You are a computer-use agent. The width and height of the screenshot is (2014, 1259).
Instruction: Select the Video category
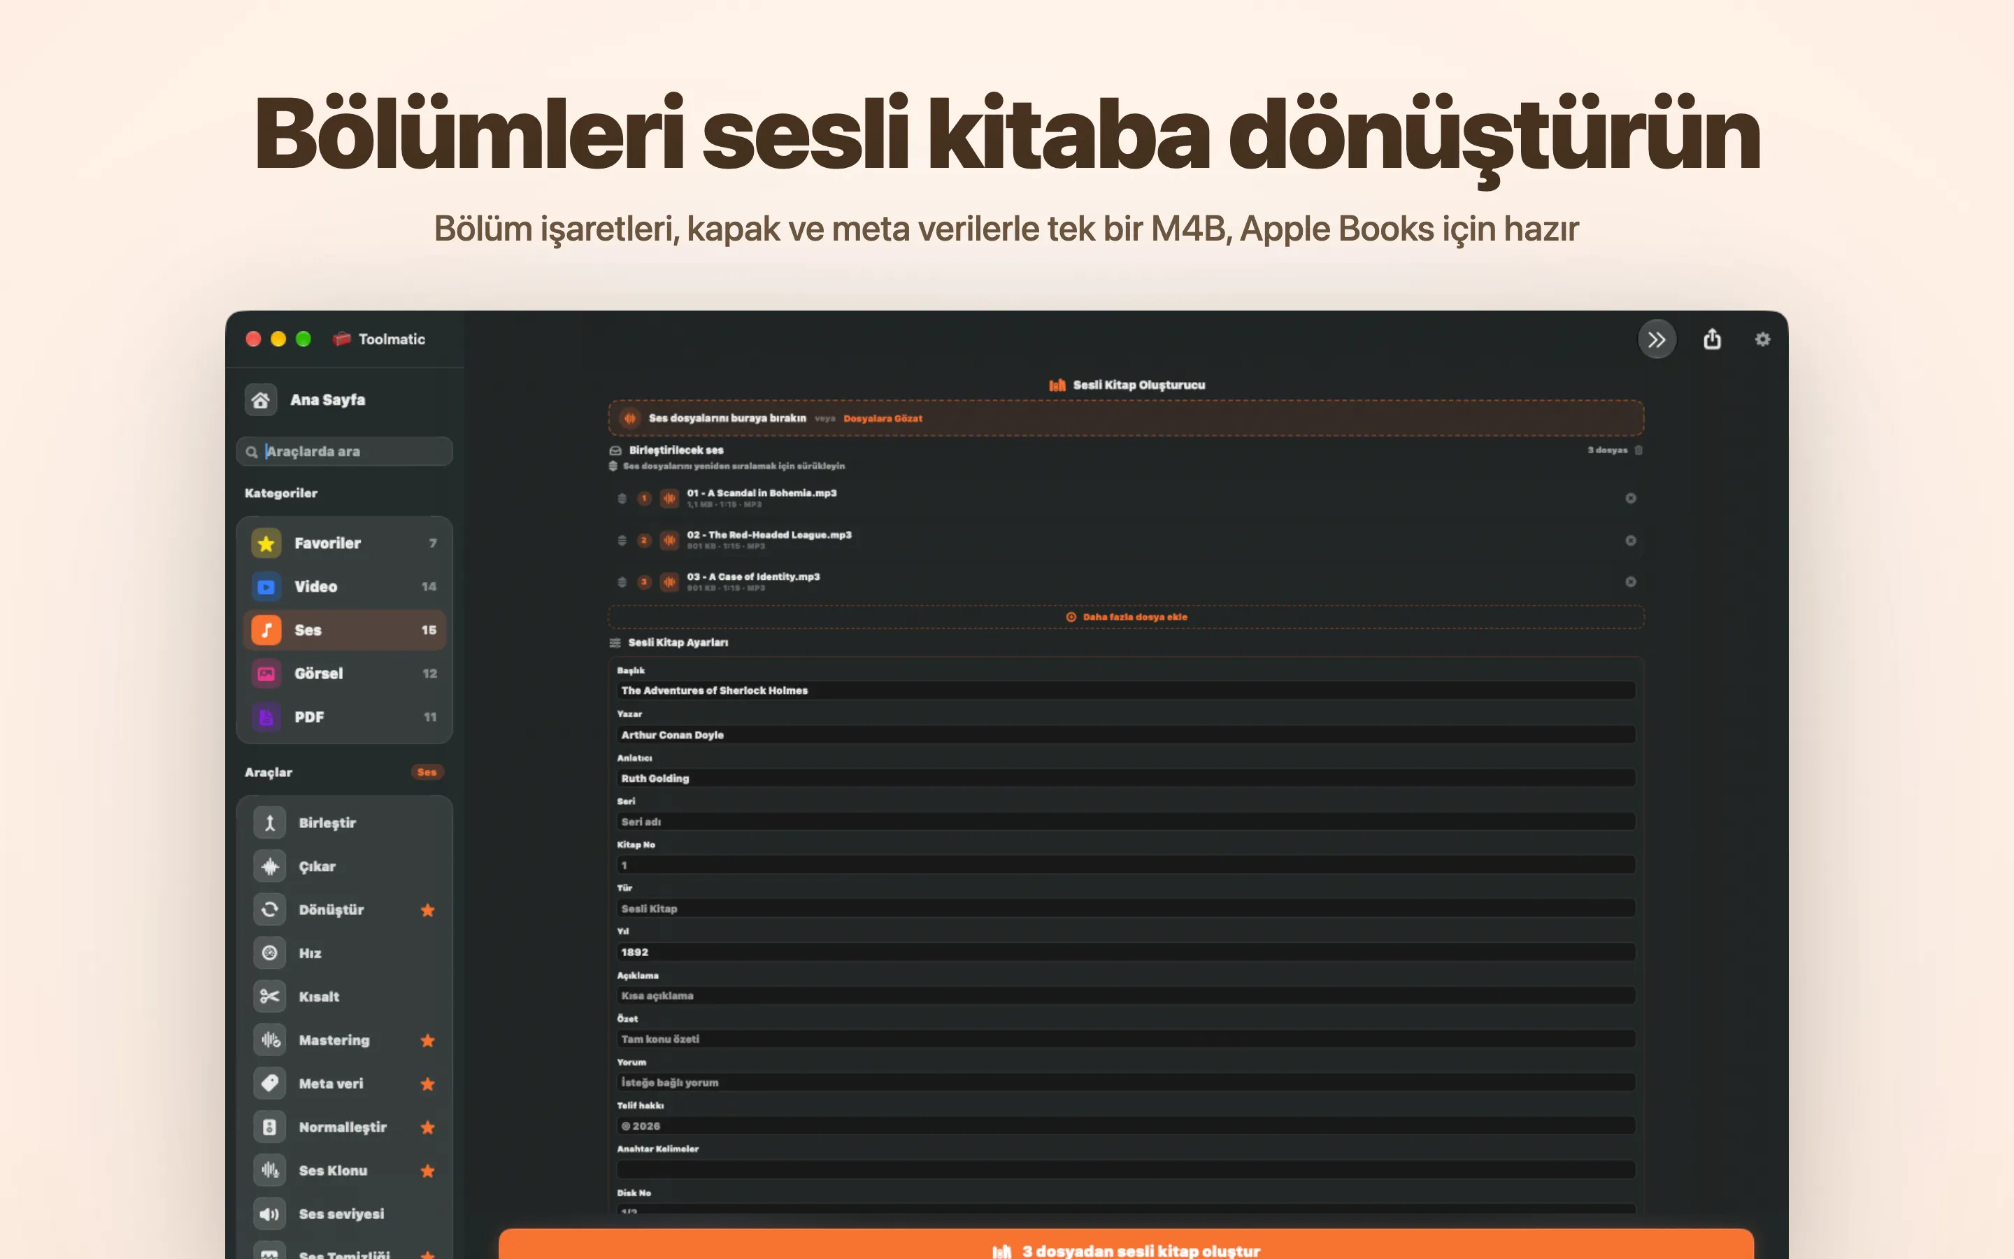(345, 586)
